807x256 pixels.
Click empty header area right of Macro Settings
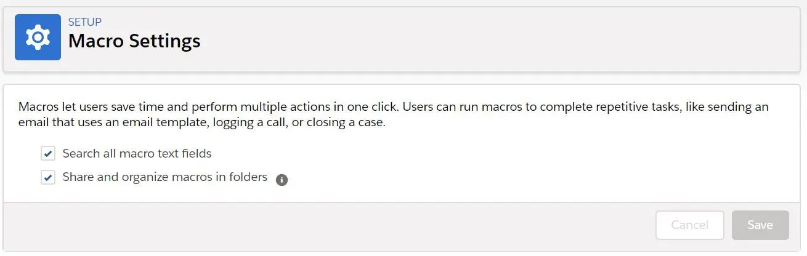tap(493, 38)
